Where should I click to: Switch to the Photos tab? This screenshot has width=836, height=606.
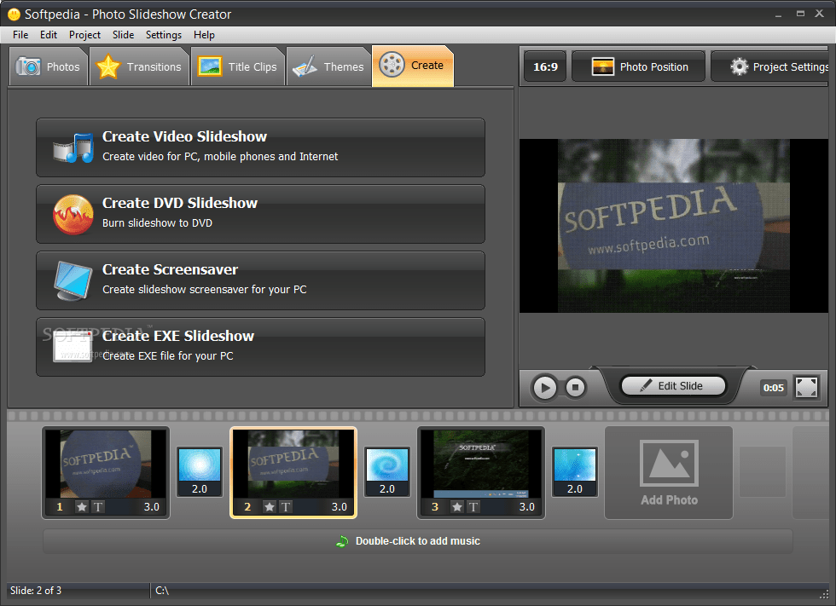(x=49, y=66)
